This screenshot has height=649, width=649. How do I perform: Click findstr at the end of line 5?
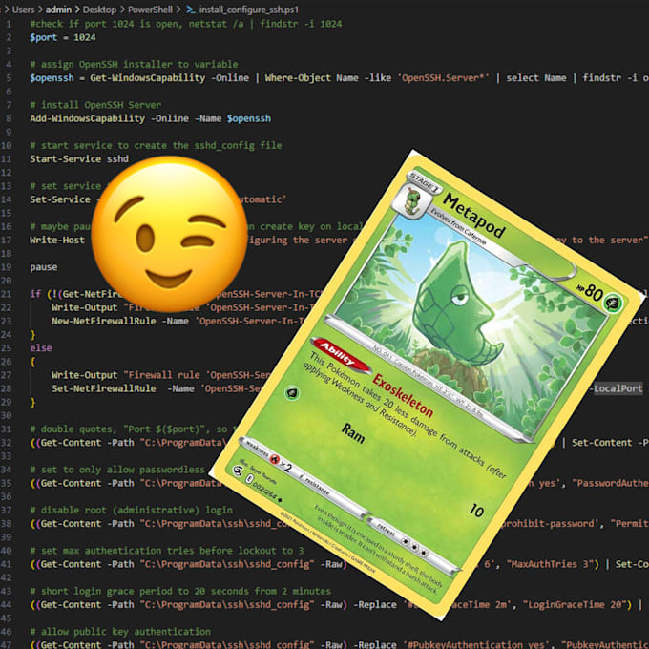point(602,78)
